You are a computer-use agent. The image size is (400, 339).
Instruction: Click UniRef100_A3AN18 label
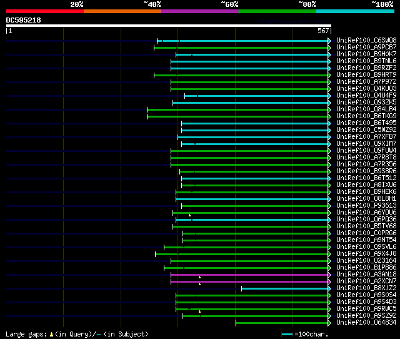click(366, 275)
